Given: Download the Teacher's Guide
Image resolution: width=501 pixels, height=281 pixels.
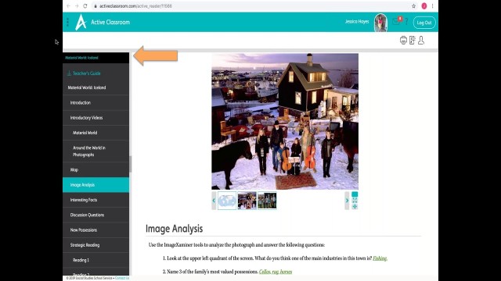Looking at the screenshot, I should pyautogui.click(x=84, y=73).
